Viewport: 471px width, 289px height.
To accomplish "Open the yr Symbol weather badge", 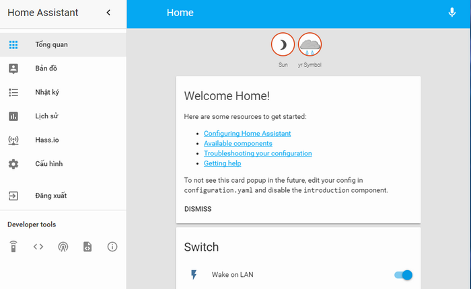I will pos(310,45).
